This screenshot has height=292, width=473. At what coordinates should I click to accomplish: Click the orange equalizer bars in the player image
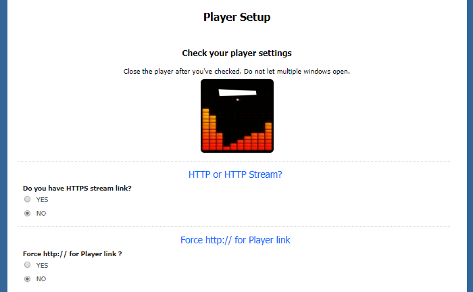click(237, 130)
